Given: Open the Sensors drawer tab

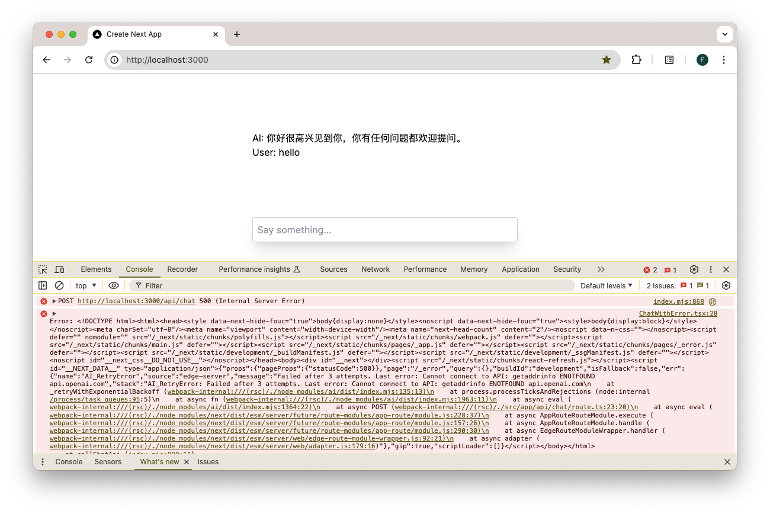Looking at the screenshot, I should point(108,462).
